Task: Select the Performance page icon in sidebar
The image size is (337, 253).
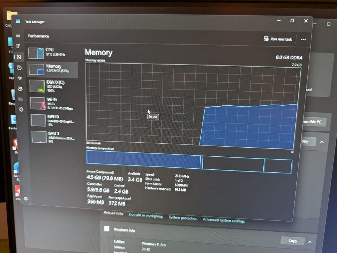Action: [19, 57]
